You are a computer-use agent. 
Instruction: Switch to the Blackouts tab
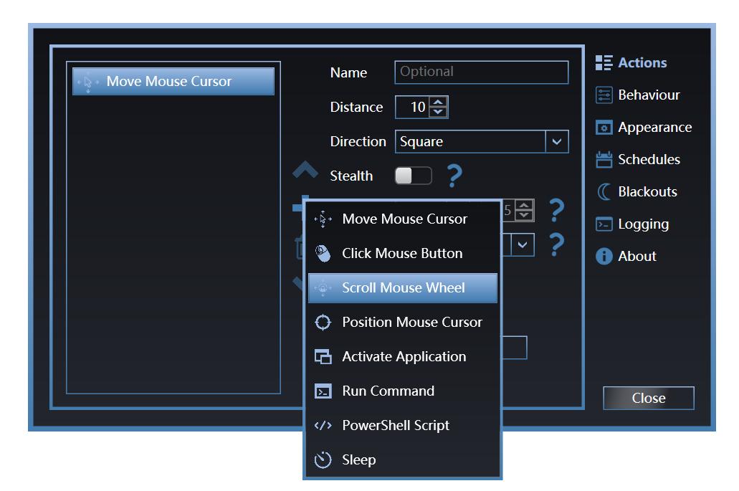click(x=637, y=192)
